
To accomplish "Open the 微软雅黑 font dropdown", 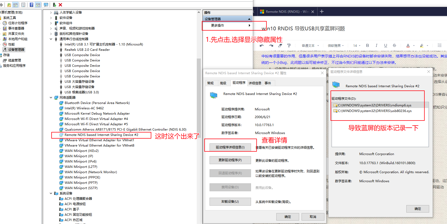I will coord(336,46).
